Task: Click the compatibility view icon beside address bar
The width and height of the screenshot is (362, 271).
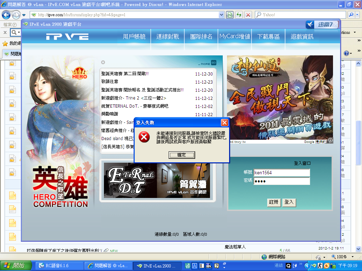Action: click(230, 15)
